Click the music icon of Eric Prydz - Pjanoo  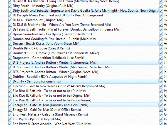(10, 119)
